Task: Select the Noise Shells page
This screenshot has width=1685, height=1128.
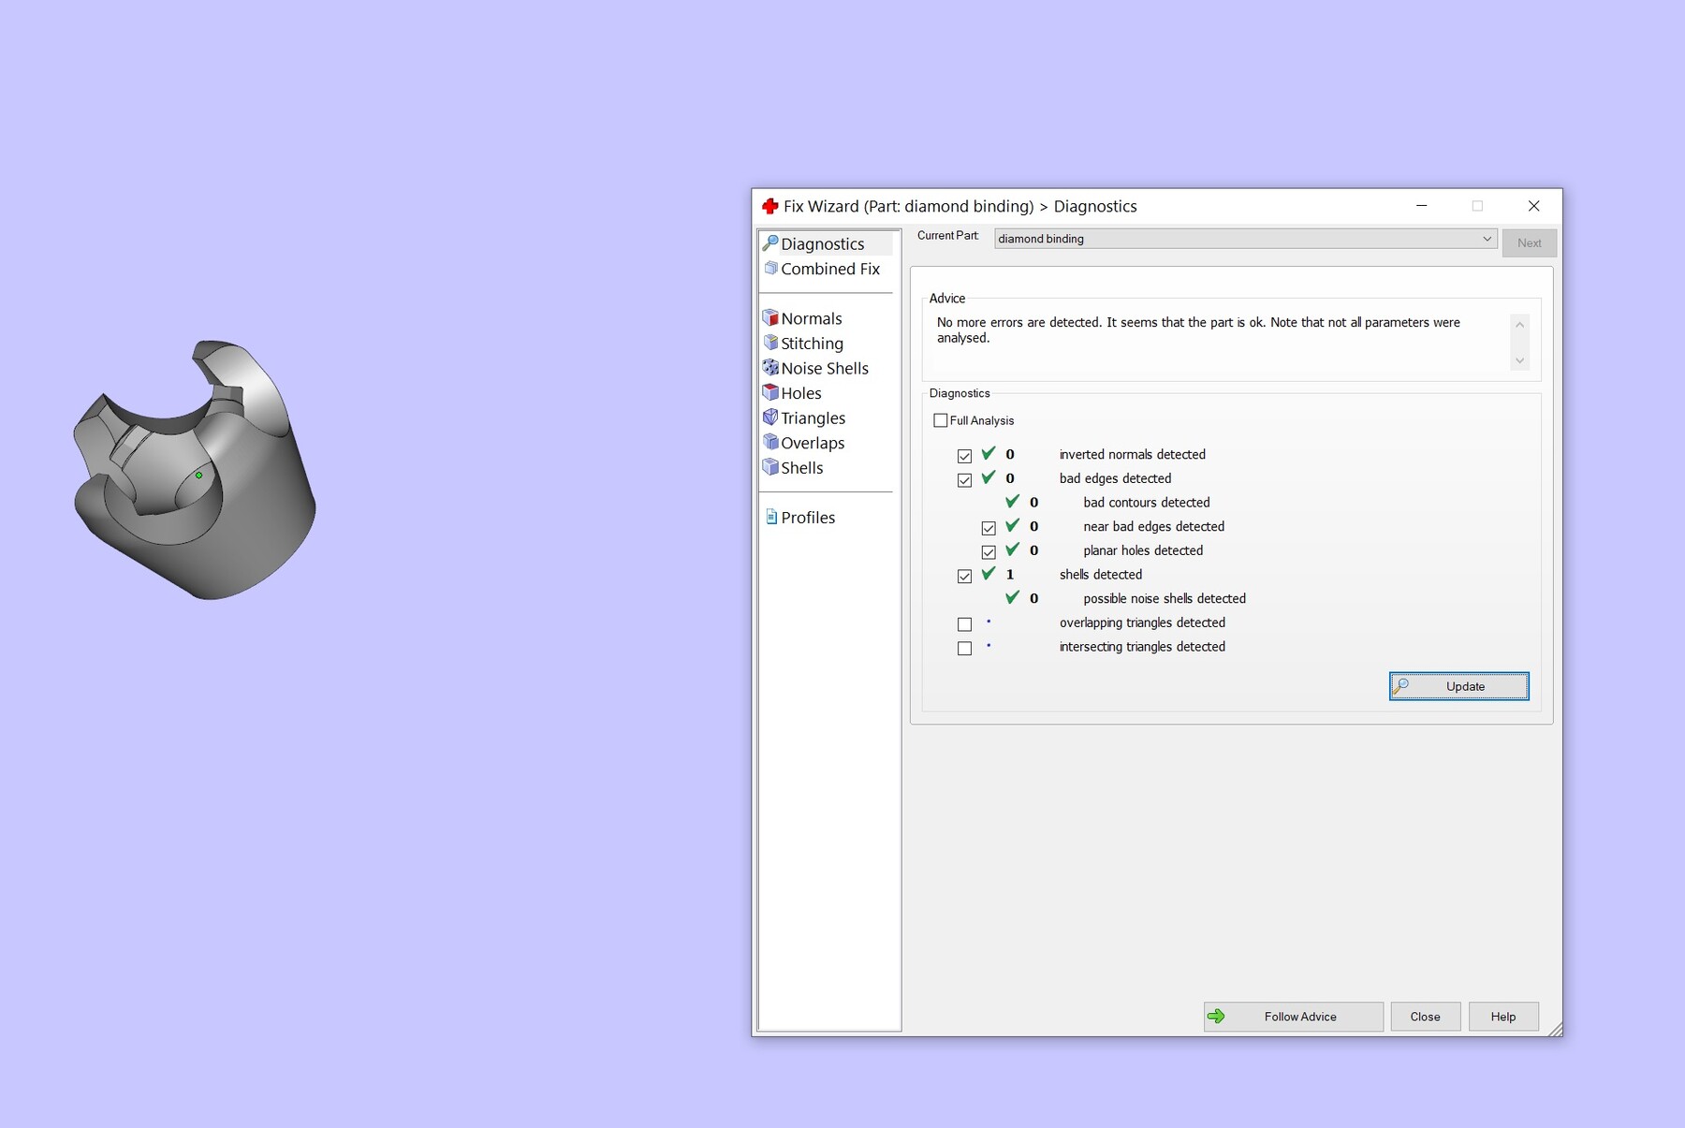Action: click(825, 368)
